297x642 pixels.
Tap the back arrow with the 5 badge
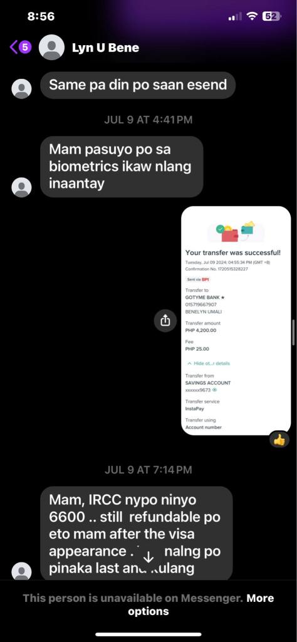[x=20, y=48]
